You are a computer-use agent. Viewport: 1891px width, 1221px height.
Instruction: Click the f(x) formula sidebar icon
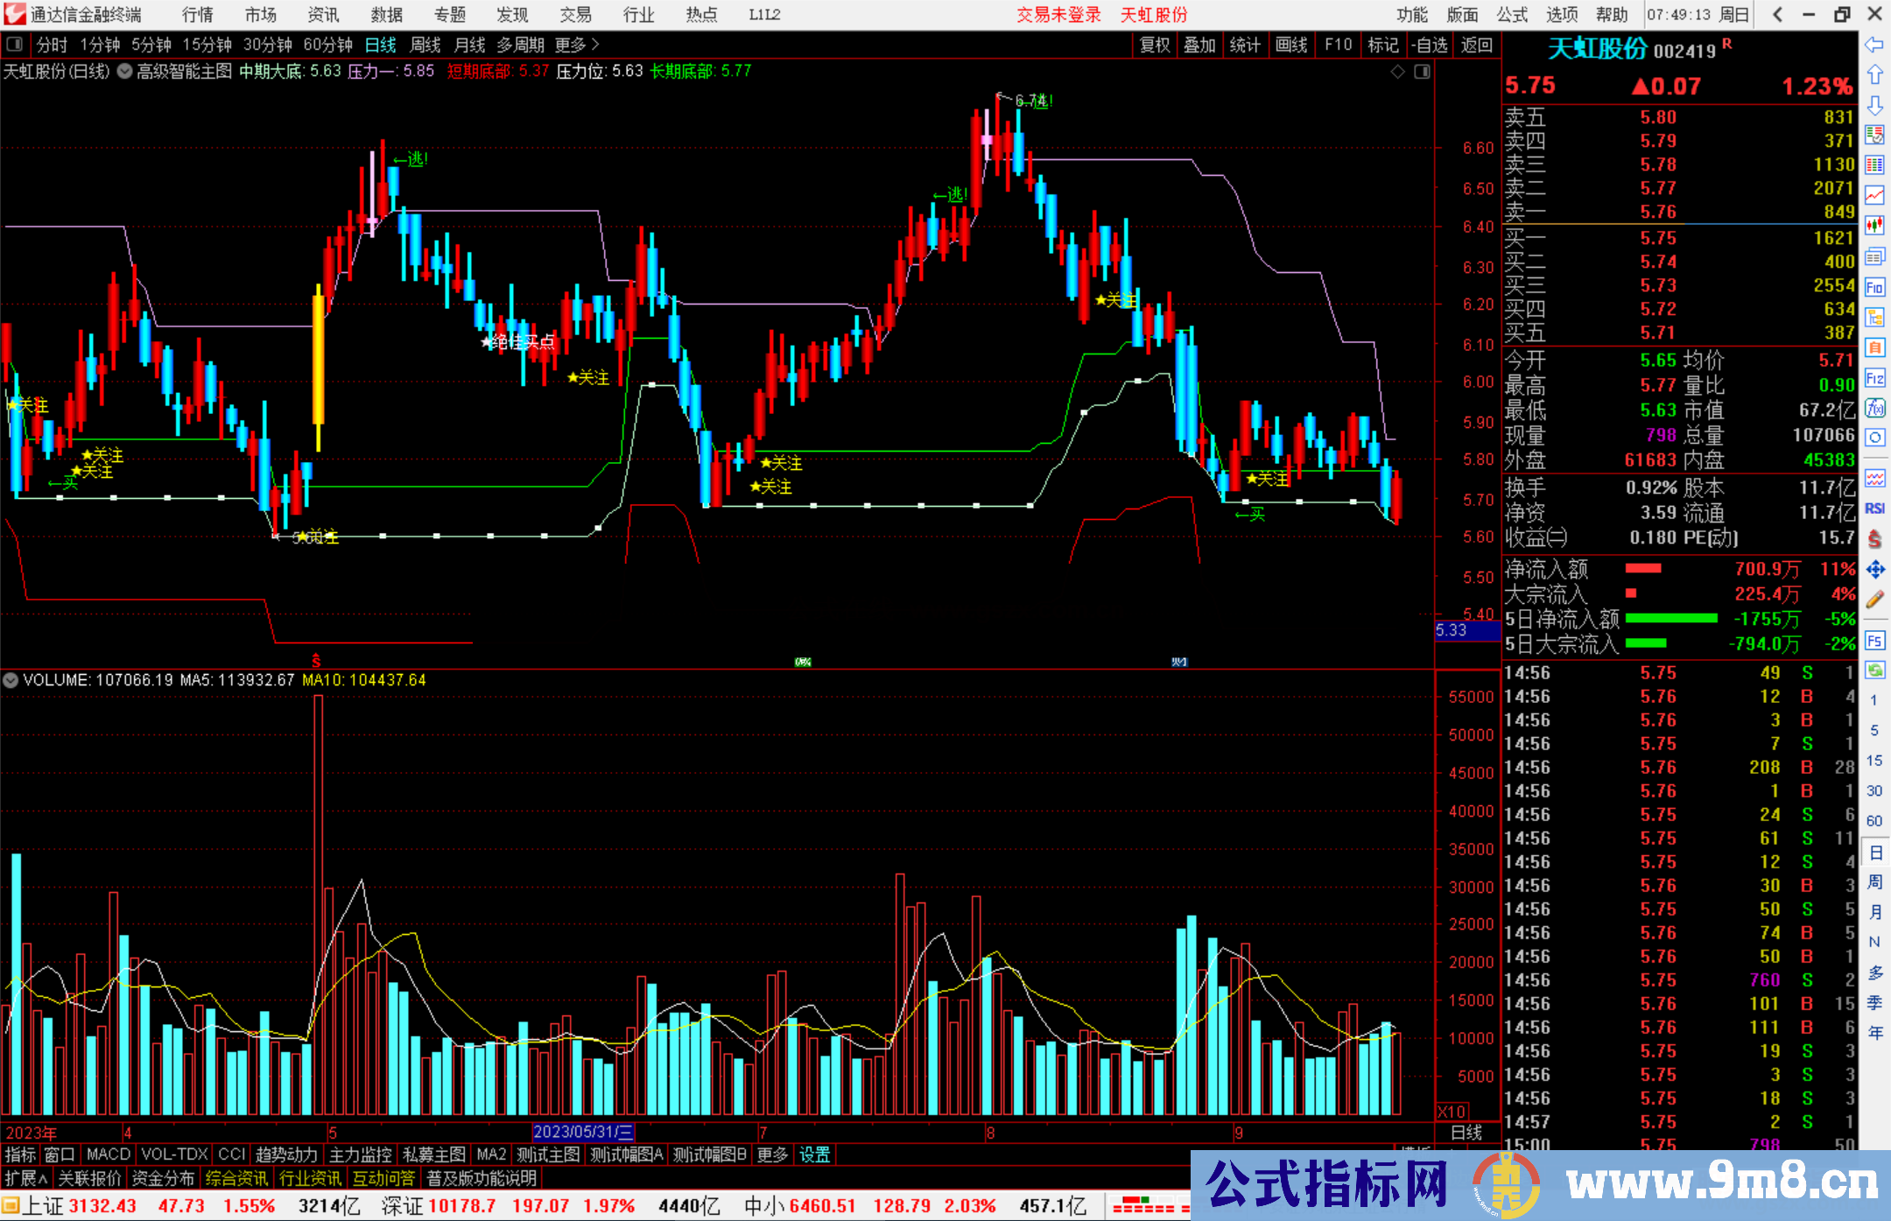pyautogui.click(x=1874, y=408)
